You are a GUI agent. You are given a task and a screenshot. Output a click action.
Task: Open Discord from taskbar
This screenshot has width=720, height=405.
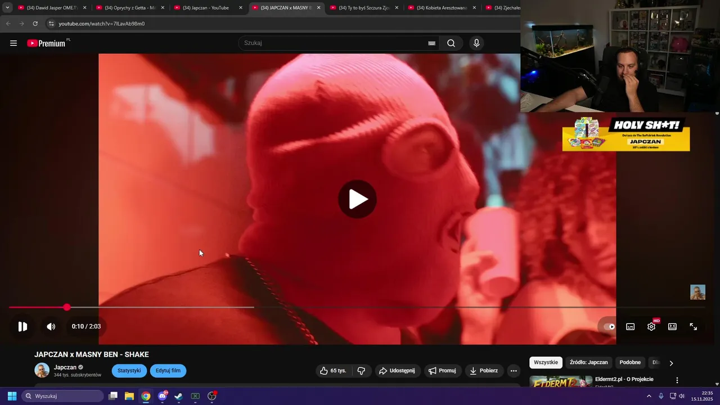point(163,396)
